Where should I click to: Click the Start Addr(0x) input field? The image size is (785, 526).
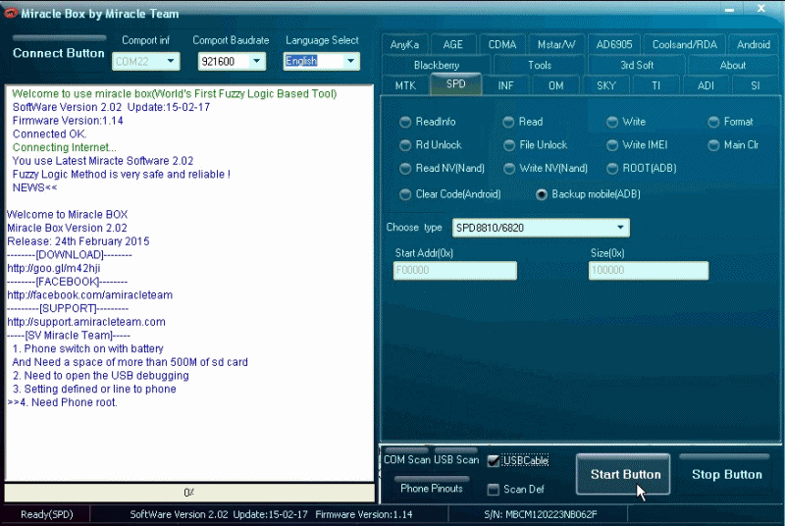(455, 270)
